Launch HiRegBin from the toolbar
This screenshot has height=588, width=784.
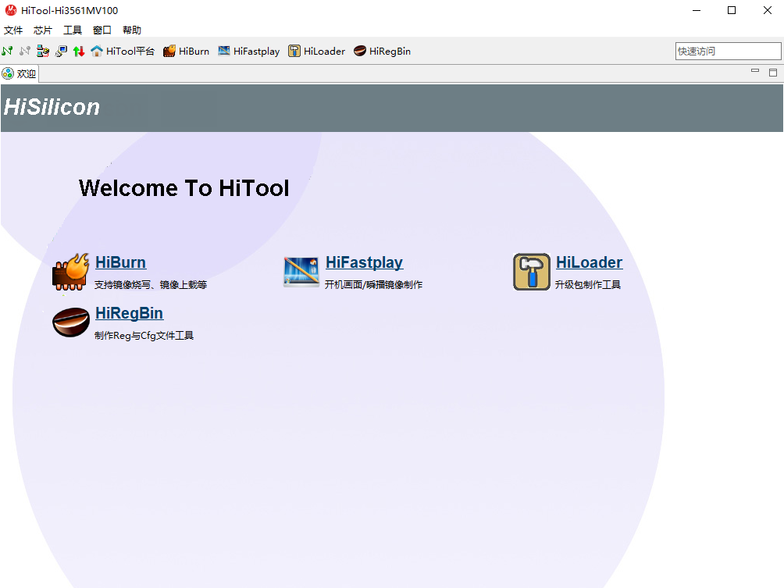(382, 51)
